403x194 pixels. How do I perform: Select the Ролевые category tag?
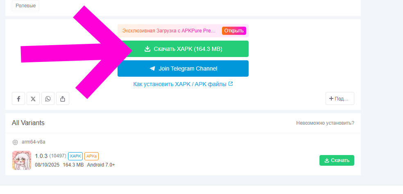click(x=25, y=6)
